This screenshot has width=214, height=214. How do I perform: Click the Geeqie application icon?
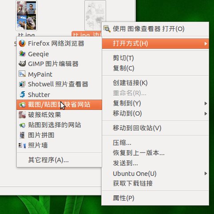(x=22, y=54)
